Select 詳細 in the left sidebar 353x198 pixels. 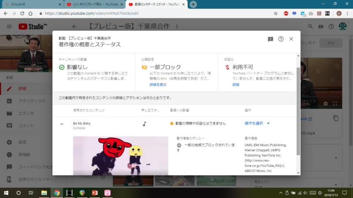coord(26,89)
